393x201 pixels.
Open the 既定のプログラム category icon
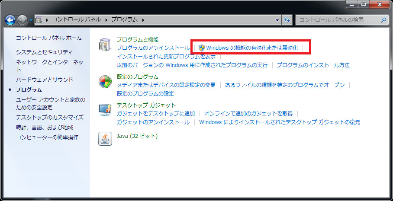tap(105, 81)
